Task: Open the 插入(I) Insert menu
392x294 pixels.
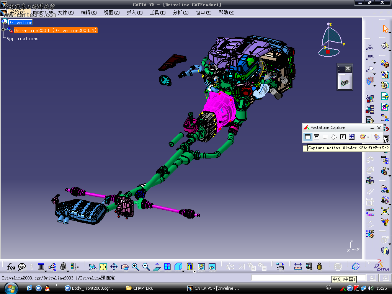Action: 135,13
